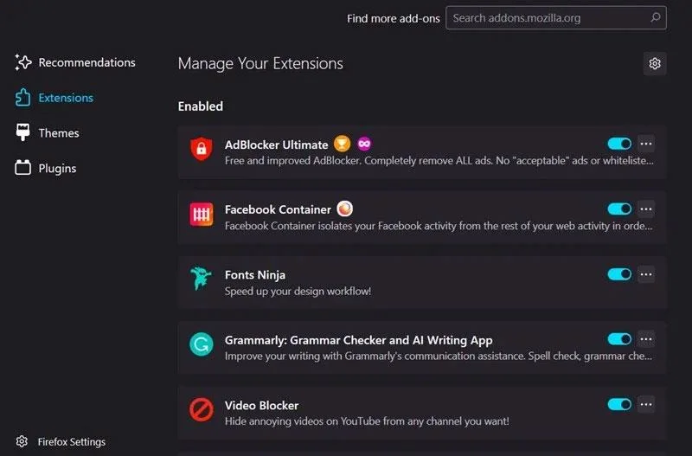Click the 'Free and improved AdBlocker' description
The image size is (692, 456).
(x=439, y=161)
